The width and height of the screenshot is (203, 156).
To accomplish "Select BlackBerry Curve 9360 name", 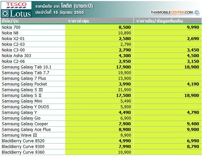I will (x=23, y=153).
